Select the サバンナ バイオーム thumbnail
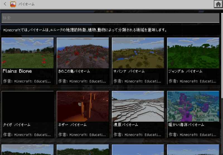This screenshot has height=155, width=223. pos(138,53)
